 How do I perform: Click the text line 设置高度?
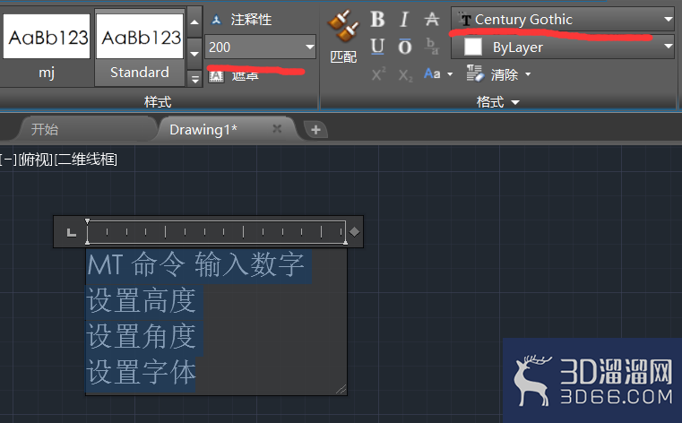click(x=142, y=300)
